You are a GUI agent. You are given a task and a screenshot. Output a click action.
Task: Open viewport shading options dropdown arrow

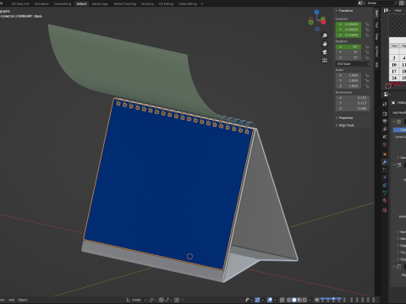tap(310, 300)
